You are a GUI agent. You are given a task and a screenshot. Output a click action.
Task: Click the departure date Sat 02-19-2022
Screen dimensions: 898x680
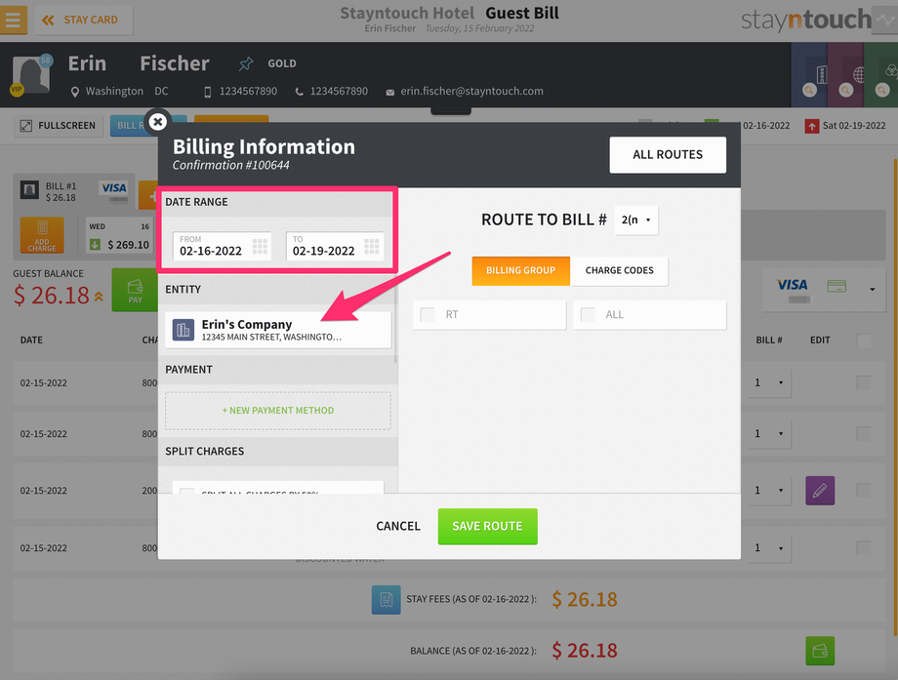[854, 126]
